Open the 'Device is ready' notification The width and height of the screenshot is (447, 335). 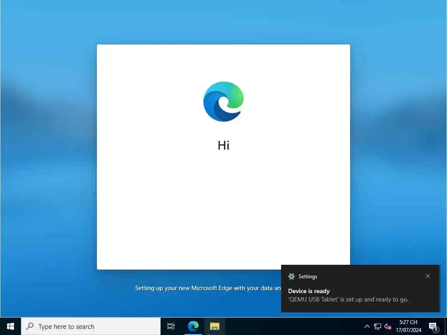[x=360, y=289]
